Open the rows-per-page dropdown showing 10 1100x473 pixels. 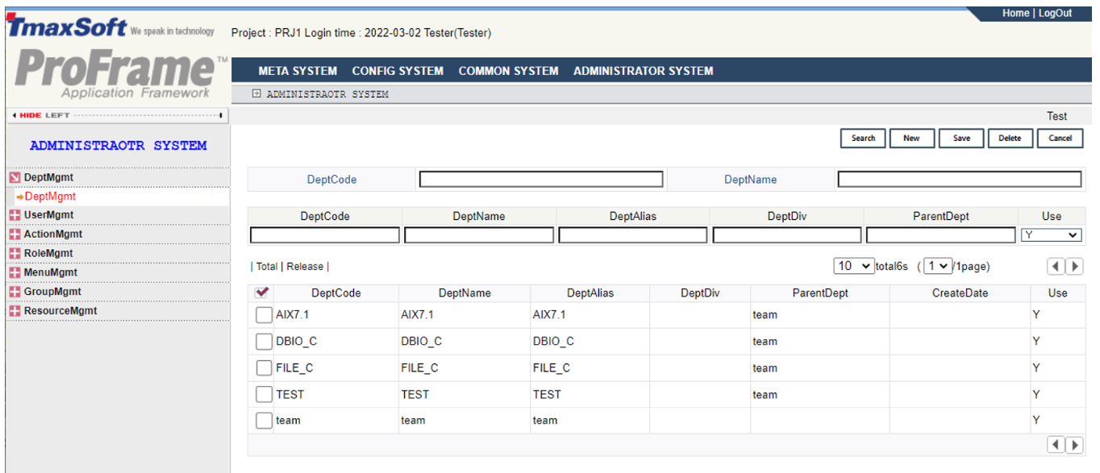853,265
